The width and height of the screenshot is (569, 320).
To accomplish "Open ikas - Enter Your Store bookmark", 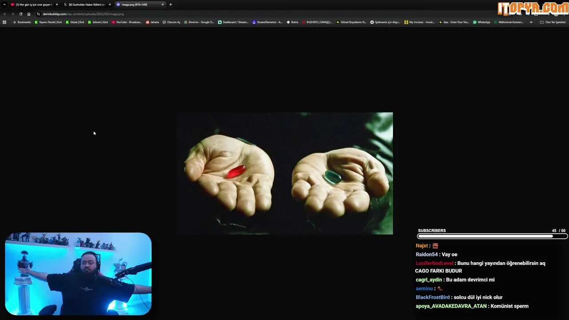I will point(454,22).
